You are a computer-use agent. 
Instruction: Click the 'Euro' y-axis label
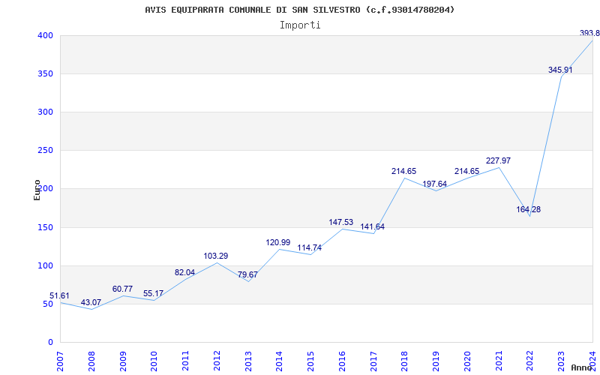tap(37, 190)
